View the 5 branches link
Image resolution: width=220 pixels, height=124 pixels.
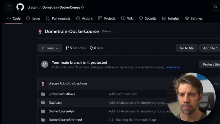(x=76, y=48)
